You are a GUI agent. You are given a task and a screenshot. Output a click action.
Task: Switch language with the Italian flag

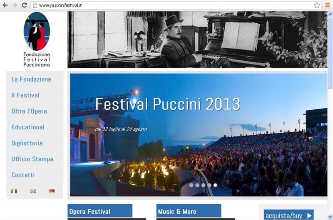point(14,191)
